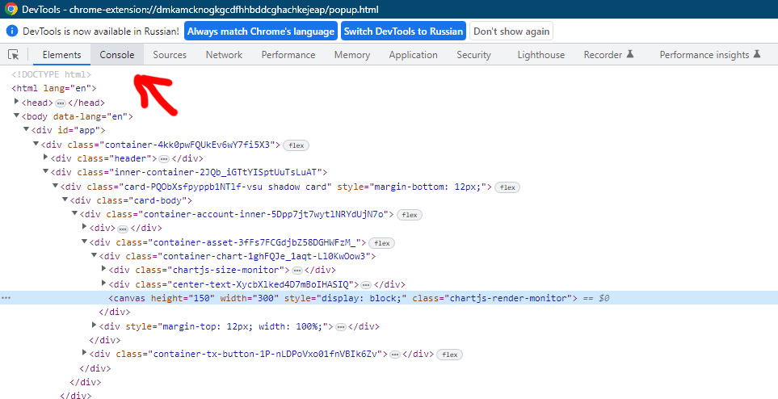Select the Lighthouse tab

pyautogui.click(x=540, y=55)
